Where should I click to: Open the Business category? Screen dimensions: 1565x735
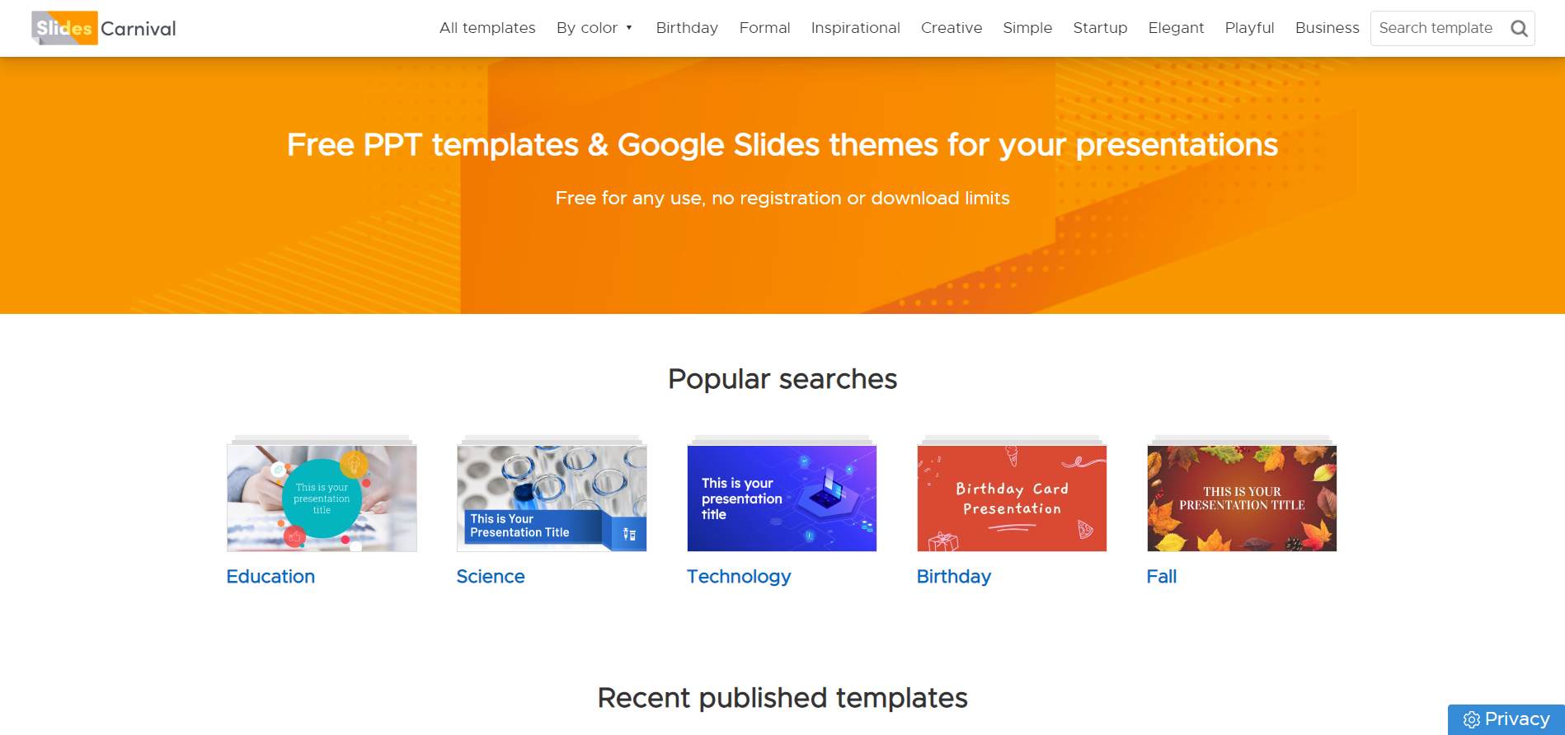pyautogui.click(x=1327, y=28)
